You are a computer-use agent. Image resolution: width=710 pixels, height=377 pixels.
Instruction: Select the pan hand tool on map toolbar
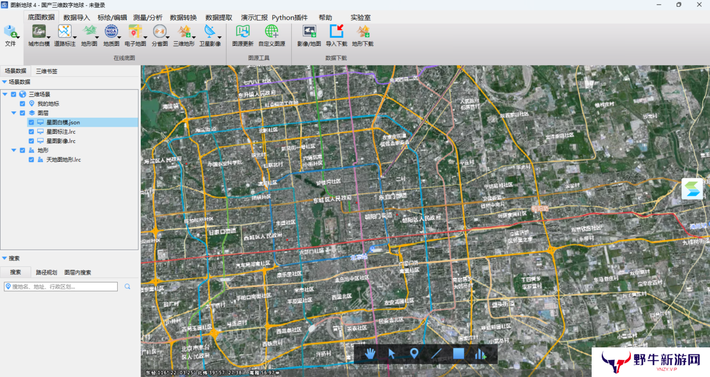[370, 354]
